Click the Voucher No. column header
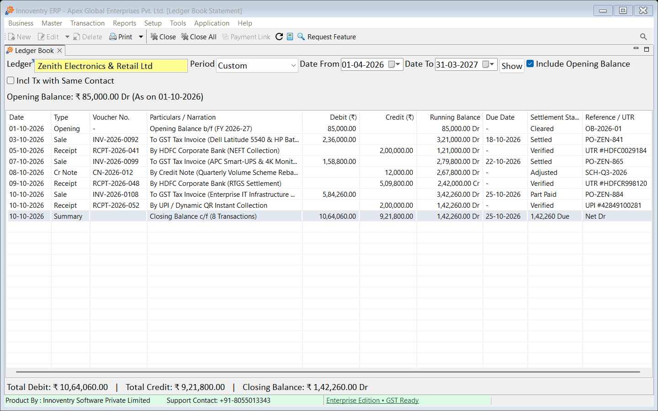658x411 pixels. click(x=118, y=117)
